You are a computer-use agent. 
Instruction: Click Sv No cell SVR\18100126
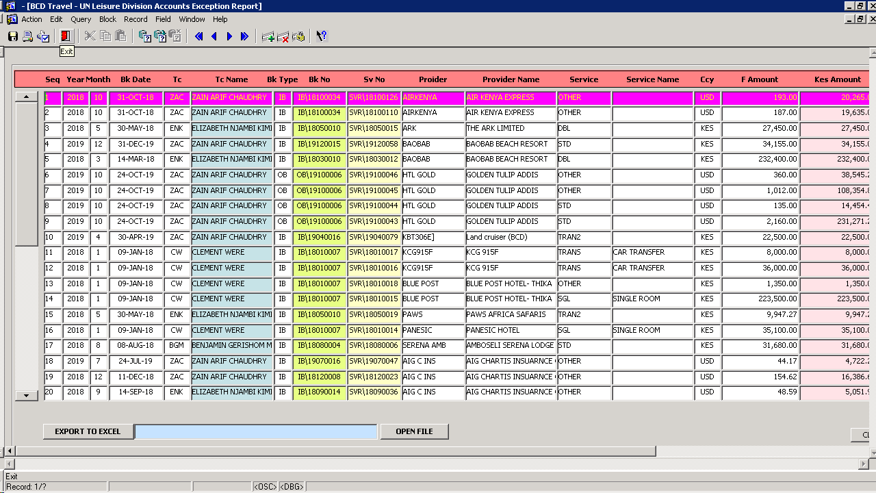click(374, 97)
